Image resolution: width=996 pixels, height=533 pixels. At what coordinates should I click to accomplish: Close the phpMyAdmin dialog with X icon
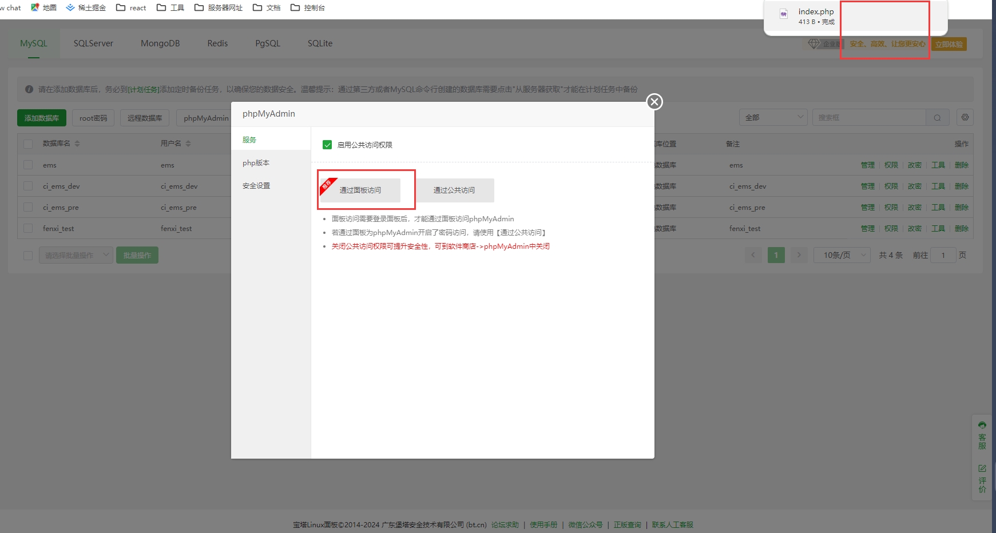tap(654, 102)
